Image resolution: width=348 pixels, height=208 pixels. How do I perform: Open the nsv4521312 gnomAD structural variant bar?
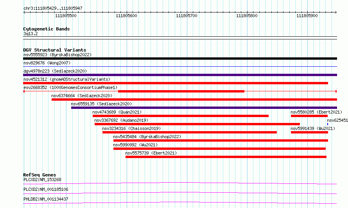coord(176,83)
